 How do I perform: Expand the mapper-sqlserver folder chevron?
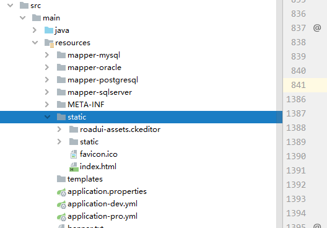point(47,92)
